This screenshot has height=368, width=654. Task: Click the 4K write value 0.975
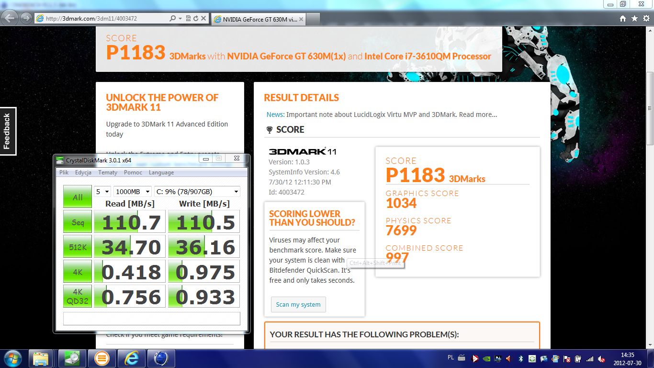pos(204,272)
